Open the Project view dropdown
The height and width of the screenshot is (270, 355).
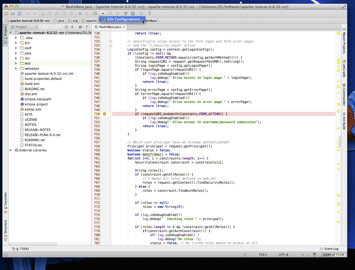[x=24, y=27]
